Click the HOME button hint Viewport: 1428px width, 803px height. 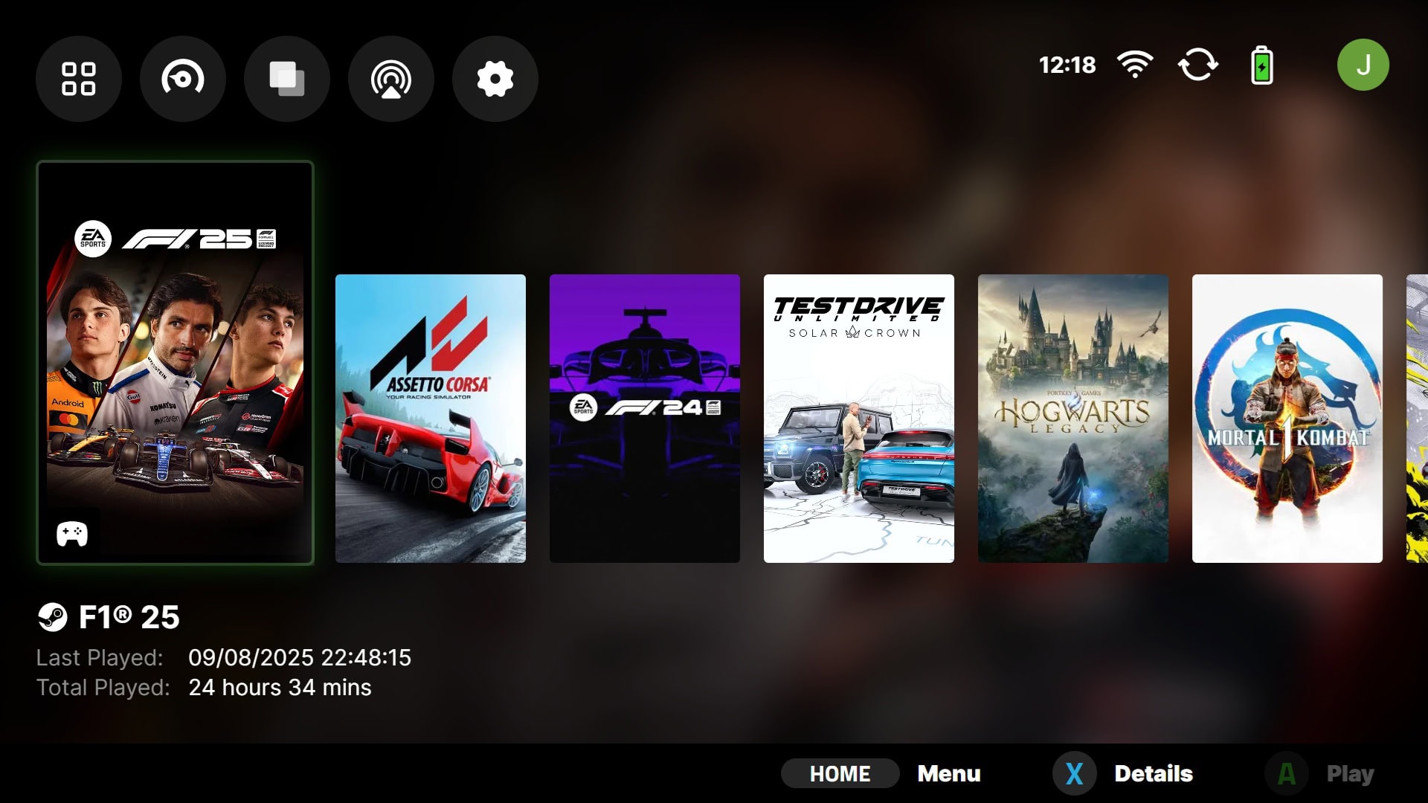[x=840, y=773]
